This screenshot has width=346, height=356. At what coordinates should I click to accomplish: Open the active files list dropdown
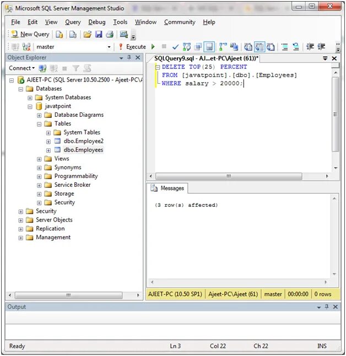click(325, 58)
